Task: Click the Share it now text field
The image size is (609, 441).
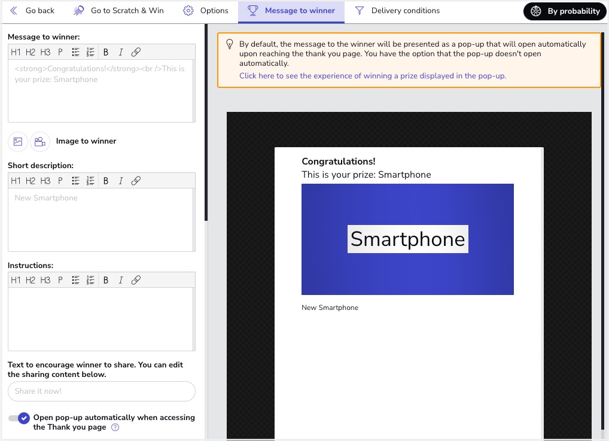Action: point(102,391)
